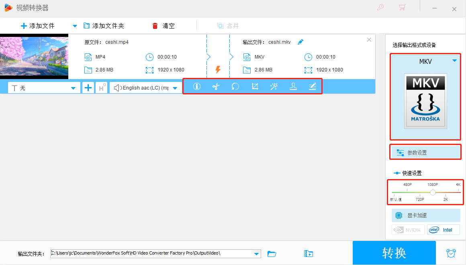Minimize the video converter window
The width and height of the screenshot is (466, 265).
(435, 8)
